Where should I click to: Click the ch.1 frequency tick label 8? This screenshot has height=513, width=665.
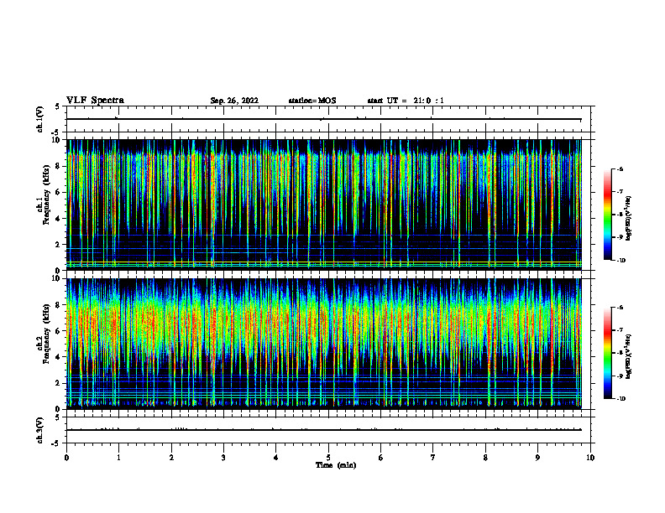pyautogui.click(x=58, y=166)
